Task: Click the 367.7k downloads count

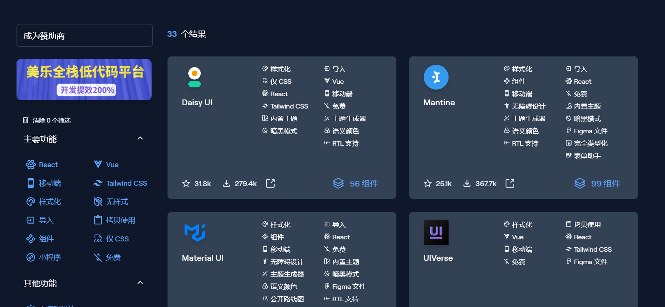Action: point(486,184)
